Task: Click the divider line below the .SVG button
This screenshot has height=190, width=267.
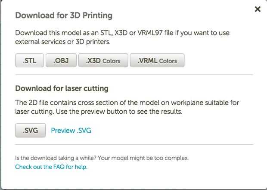Action: coord(134,144)
